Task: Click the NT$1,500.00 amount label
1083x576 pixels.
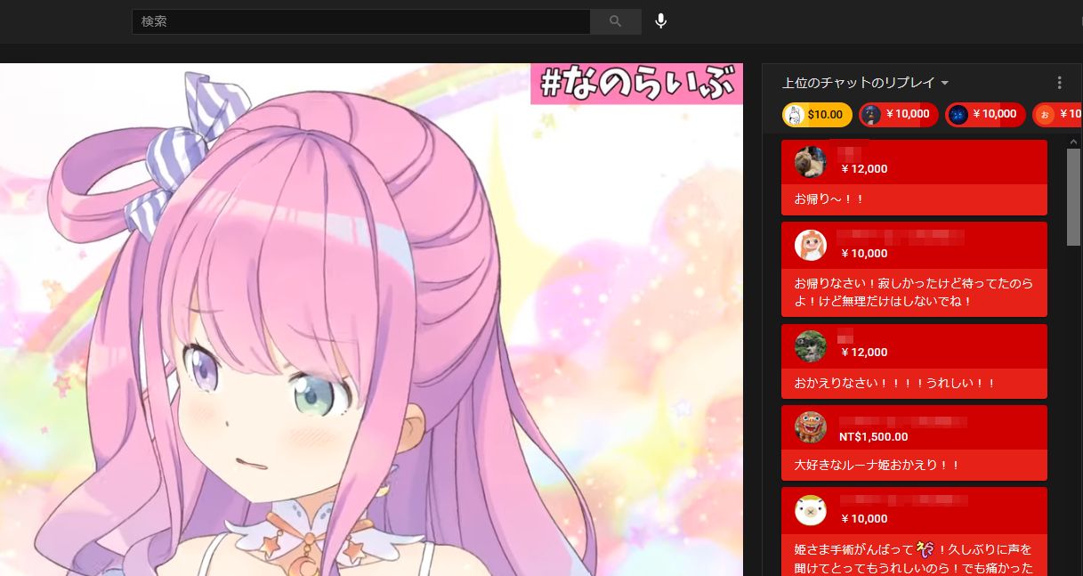Action: (874, 437)
